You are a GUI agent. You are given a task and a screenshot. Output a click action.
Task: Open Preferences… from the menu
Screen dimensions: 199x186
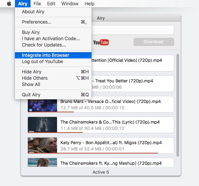[53, 22]
